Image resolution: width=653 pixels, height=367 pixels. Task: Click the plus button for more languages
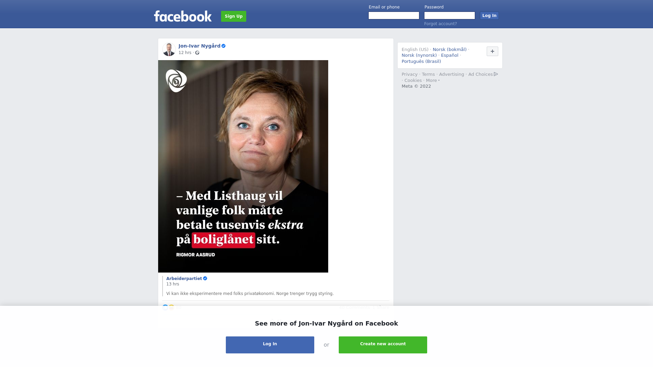click(492, 51)
